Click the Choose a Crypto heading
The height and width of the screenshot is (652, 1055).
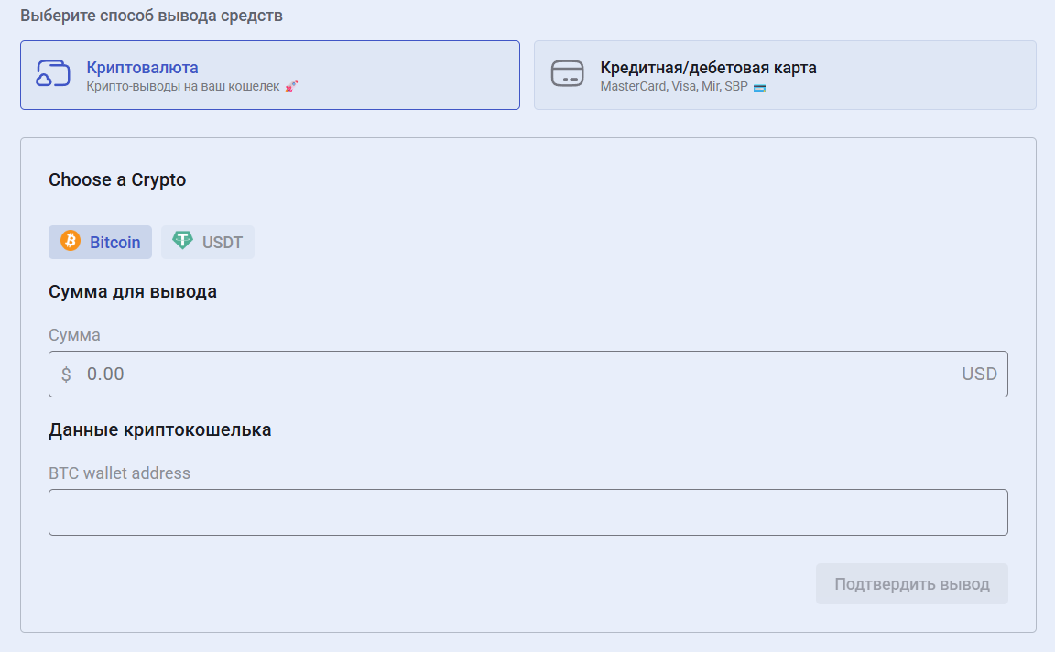[117, 180]
